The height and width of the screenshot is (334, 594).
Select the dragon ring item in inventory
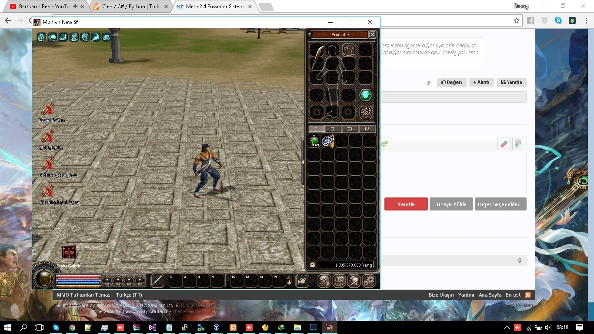[328, 140]
